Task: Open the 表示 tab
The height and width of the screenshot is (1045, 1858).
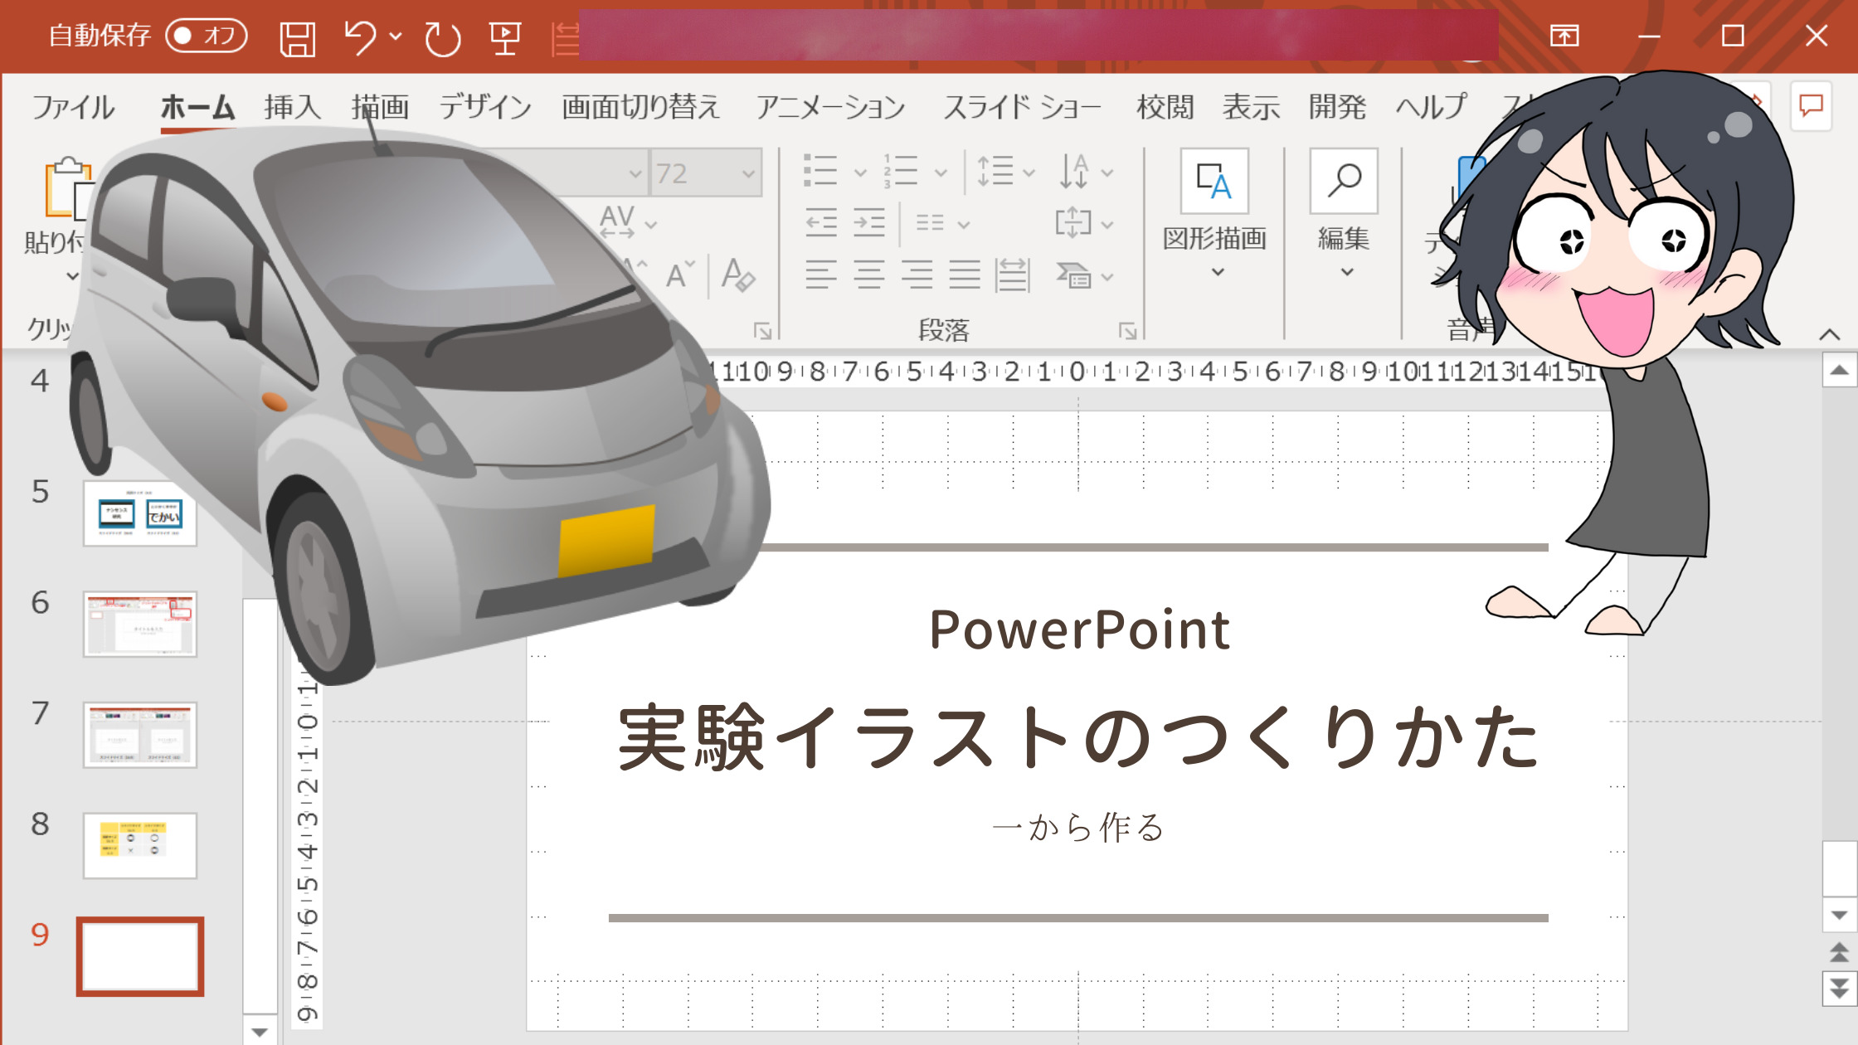Action: point(1251,107)
